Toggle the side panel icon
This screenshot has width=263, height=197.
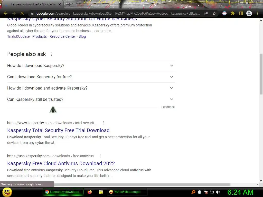241,13
